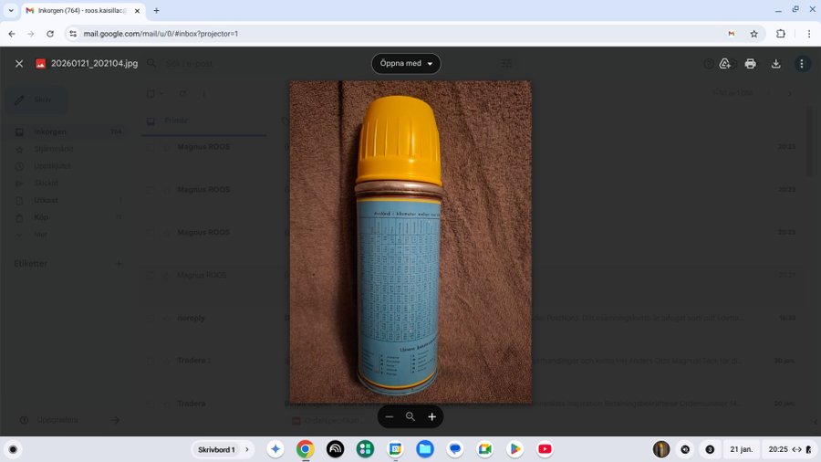Download the image with the download icon
This screenshot has height=462, width=821.
[x=775, y=64]
